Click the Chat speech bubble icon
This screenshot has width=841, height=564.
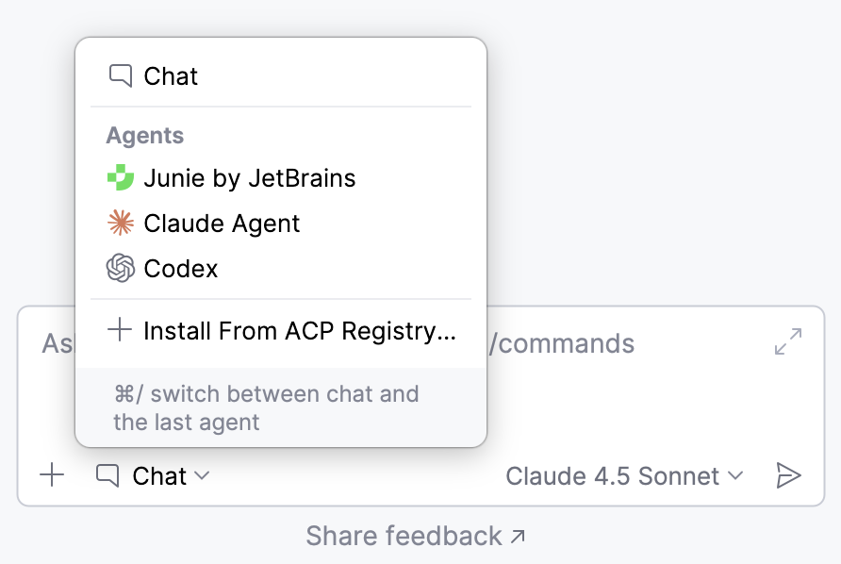coord(119,75)
